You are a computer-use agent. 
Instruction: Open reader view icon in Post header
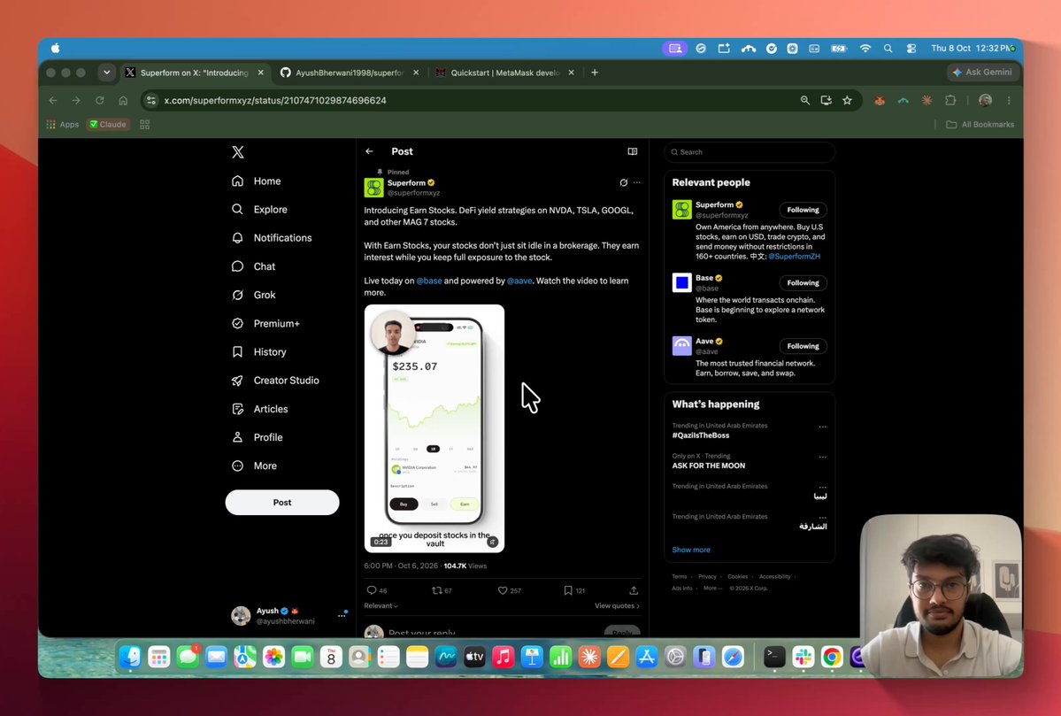click(633, 151)
